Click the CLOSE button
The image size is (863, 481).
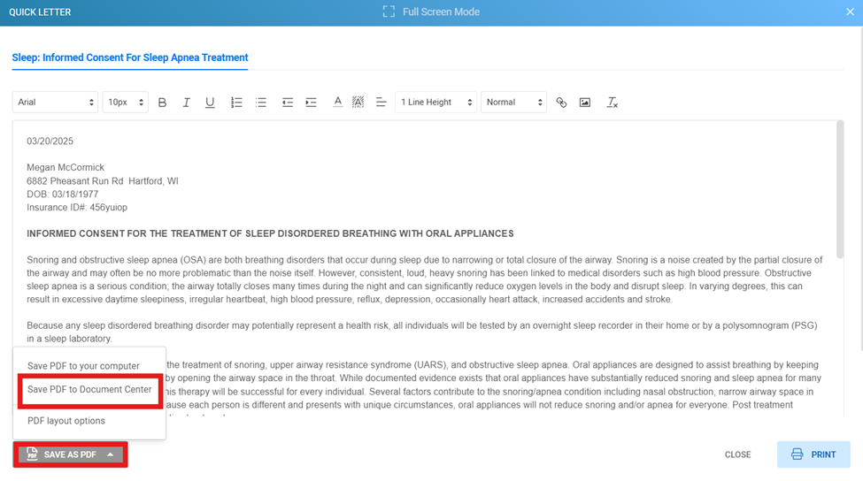tap(737, 454)
